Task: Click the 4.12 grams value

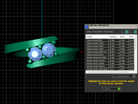Action: (112, 43)
